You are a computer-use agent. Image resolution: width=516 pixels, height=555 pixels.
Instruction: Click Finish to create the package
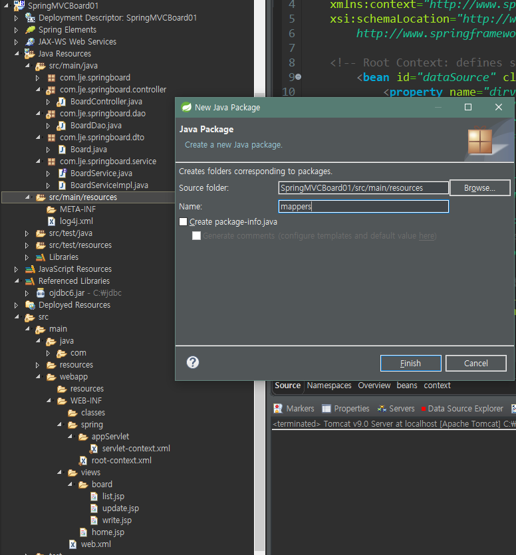[410, 364]
